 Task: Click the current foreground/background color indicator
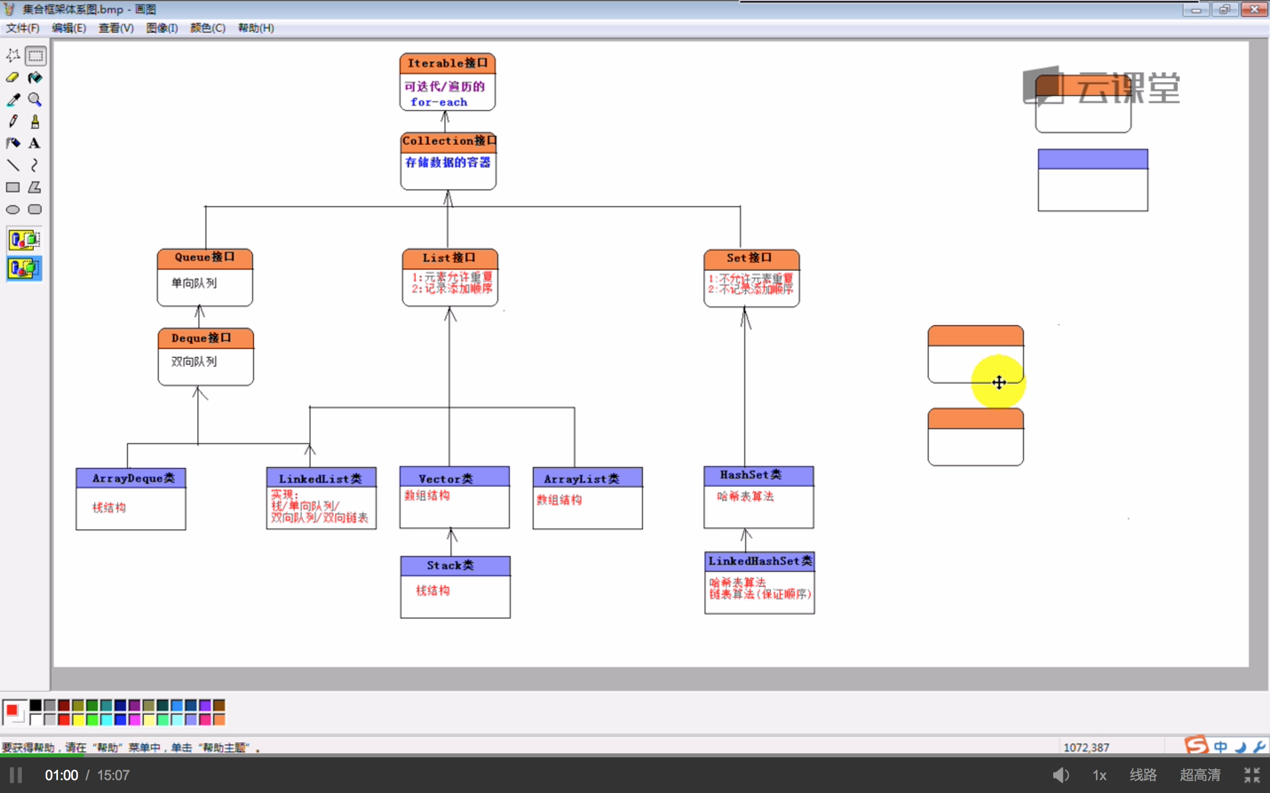coord(14,712)
